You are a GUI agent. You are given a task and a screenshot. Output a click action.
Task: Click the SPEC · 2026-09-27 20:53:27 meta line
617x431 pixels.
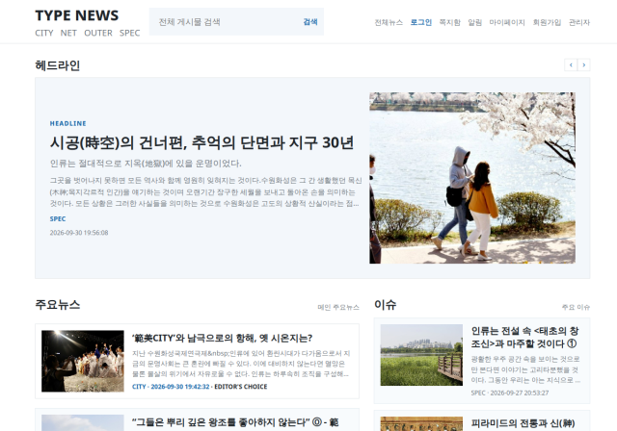[510, 393]
